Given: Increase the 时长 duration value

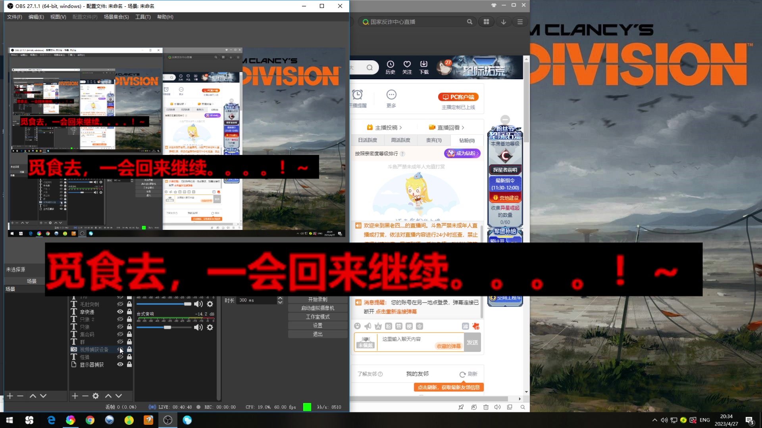Looking at the screenshot, I should coord(280,298).
